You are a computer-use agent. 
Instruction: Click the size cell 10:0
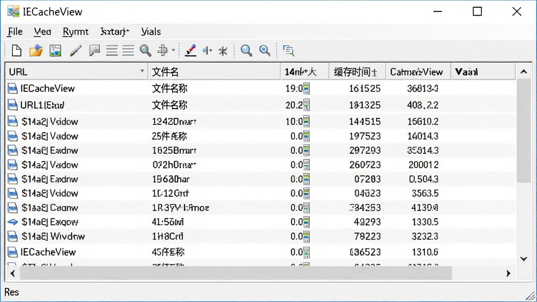tap(294, 121)
